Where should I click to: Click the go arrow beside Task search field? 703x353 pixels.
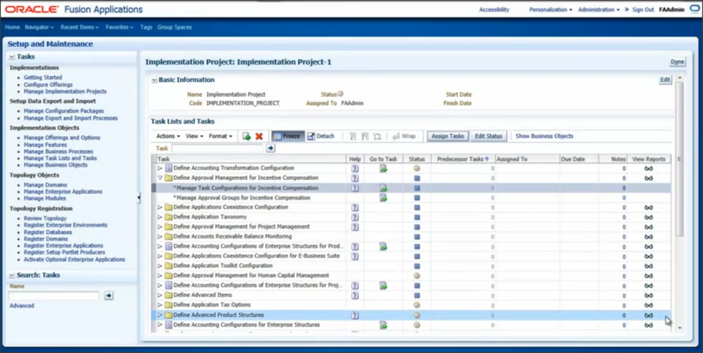[271, 148]
